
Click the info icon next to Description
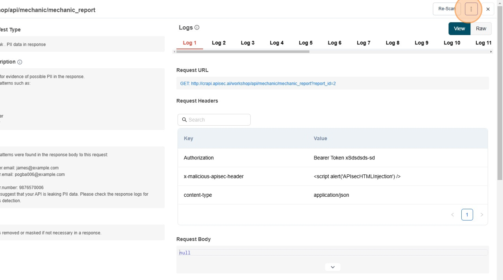(x=20, y=62)
